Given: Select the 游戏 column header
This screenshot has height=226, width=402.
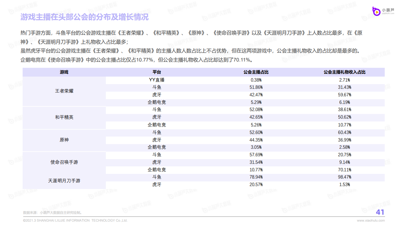Looking at the screenshot, I should coord(64,72).
